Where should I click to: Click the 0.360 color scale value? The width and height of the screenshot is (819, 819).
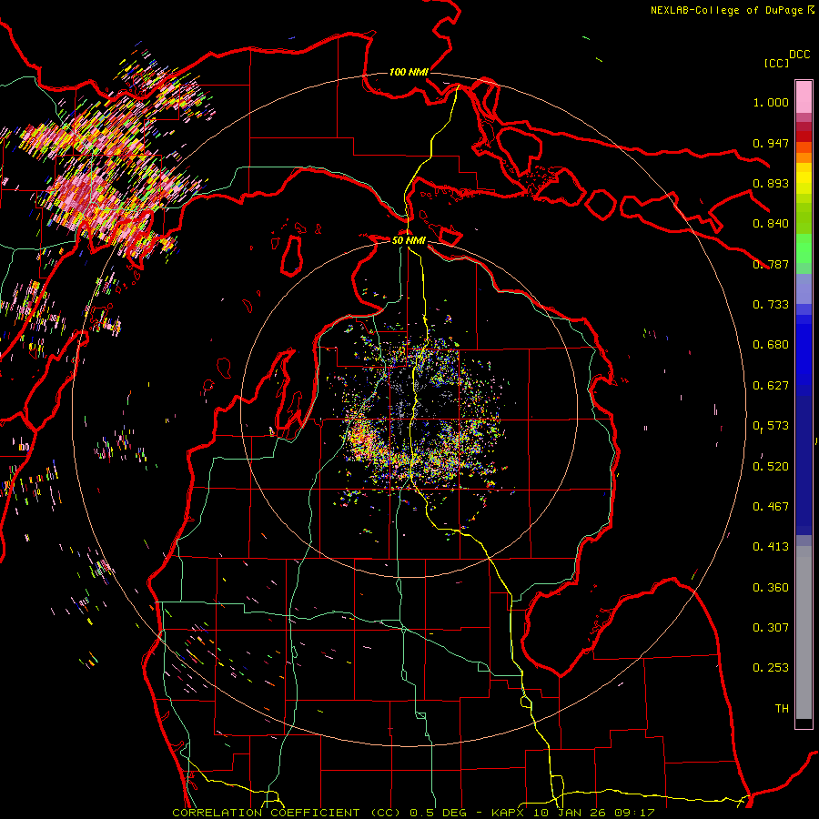coord(771,588)
